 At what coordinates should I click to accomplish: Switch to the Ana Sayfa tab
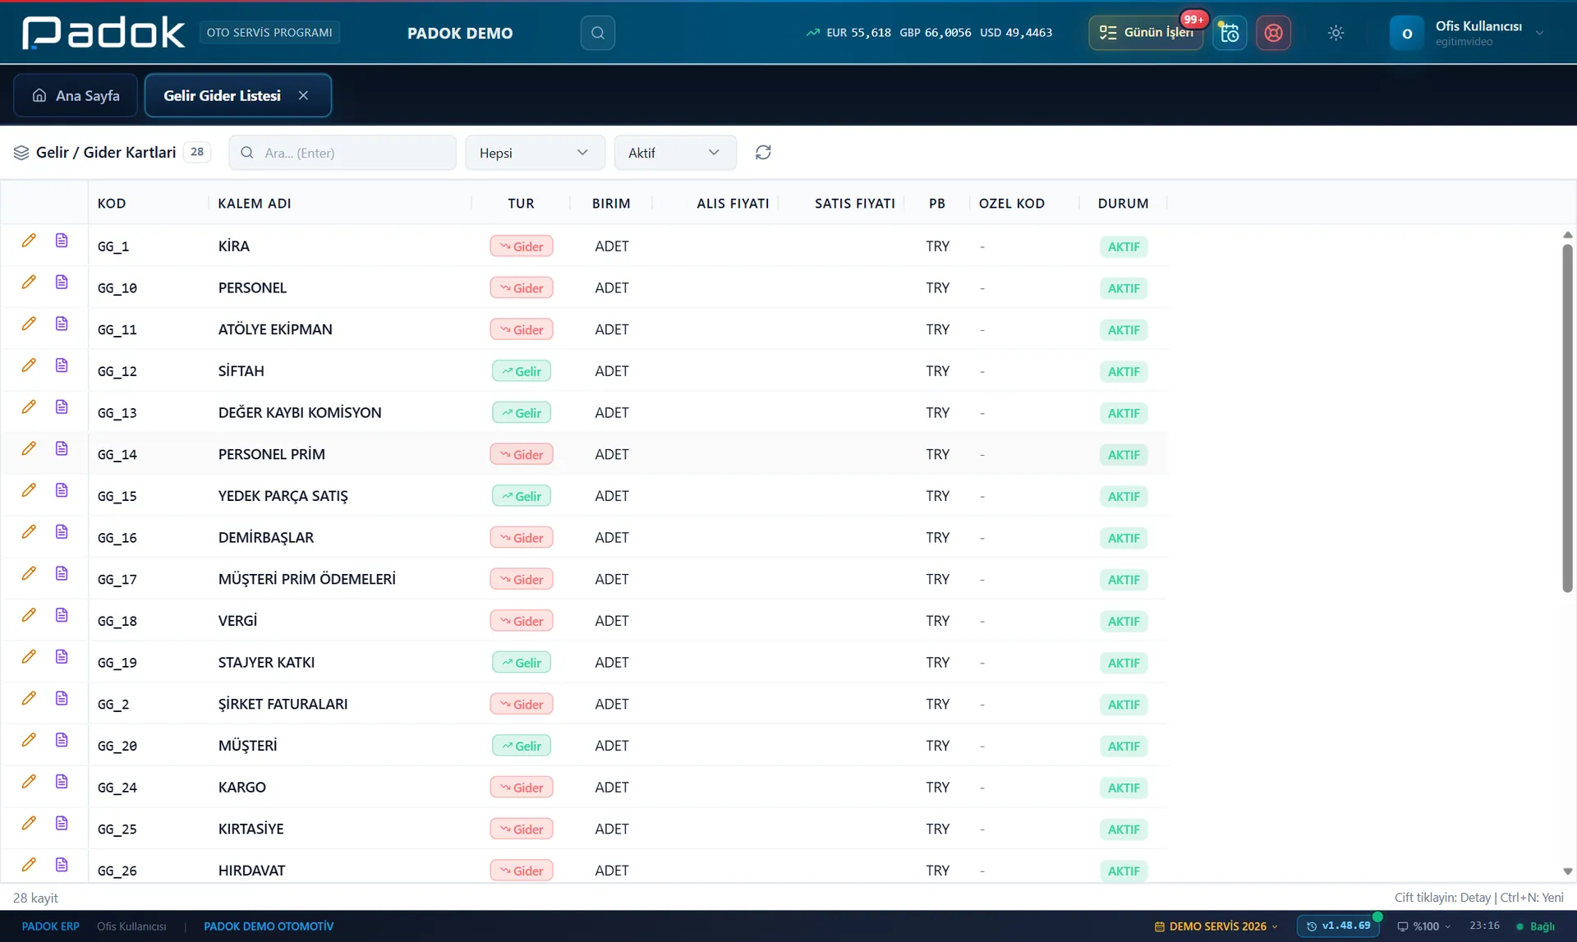click(x=76, y=96)
